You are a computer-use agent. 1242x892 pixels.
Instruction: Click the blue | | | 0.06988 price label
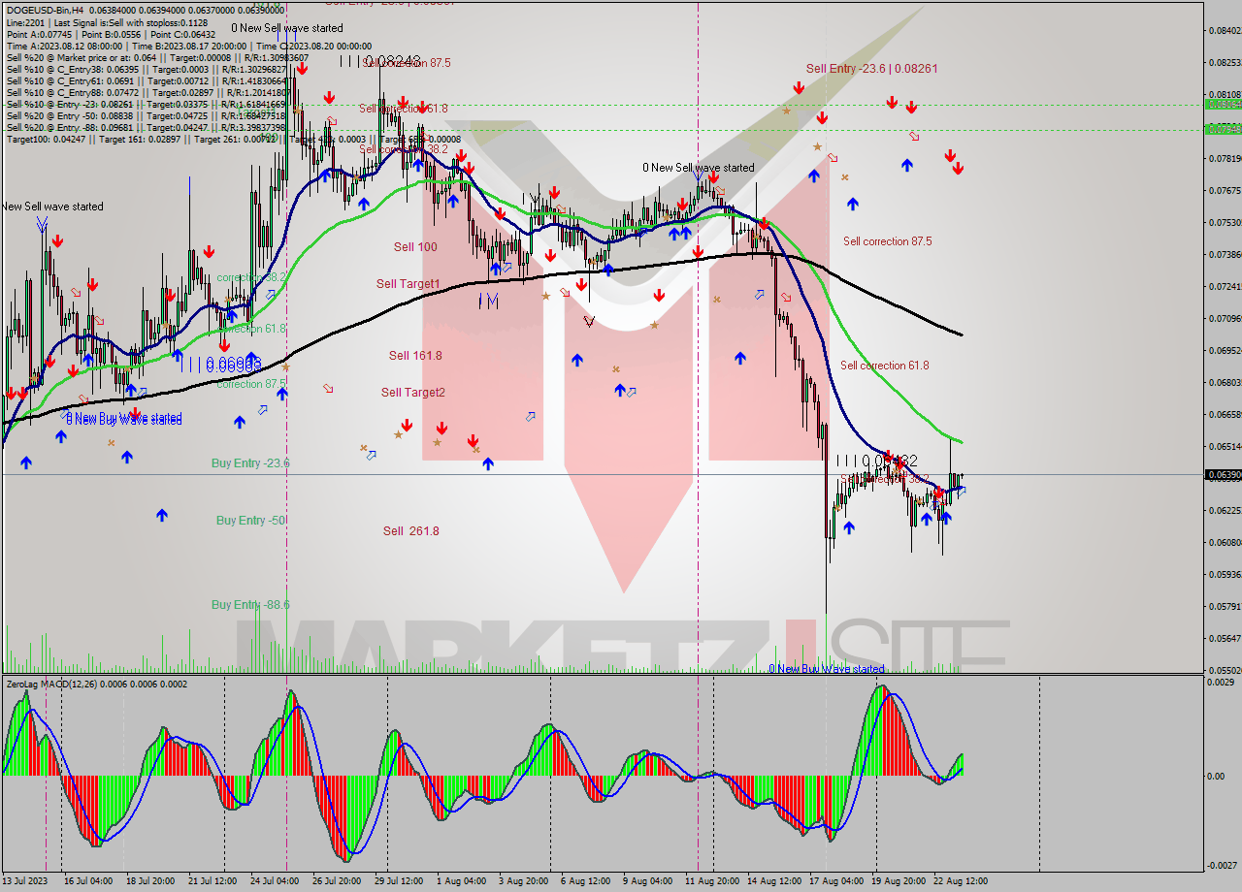pos(219,365)
